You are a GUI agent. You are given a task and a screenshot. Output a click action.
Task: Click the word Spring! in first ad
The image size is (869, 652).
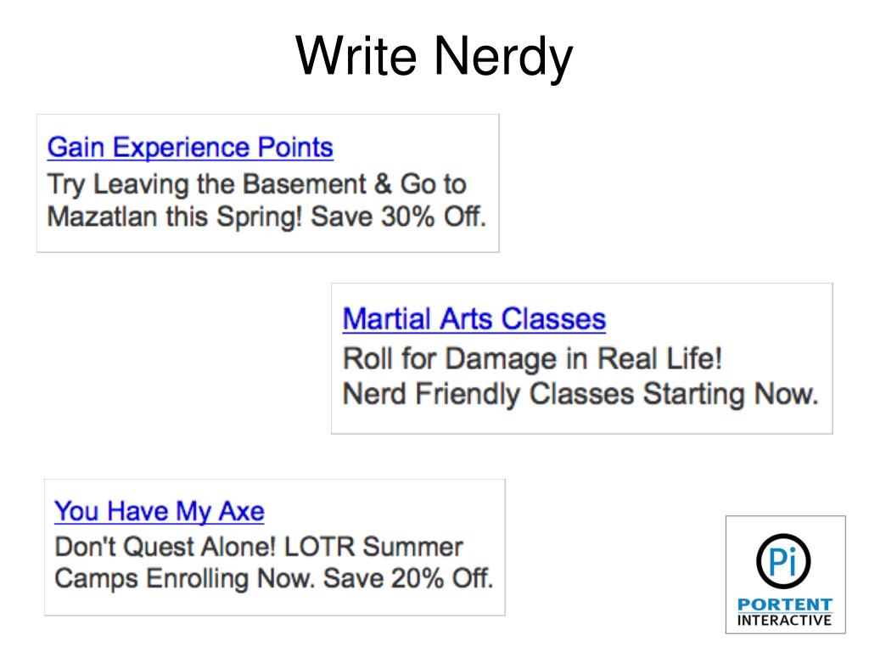[260, 216]
